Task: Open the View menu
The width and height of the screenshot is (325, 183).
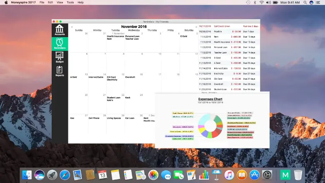Action: [60, 3]
